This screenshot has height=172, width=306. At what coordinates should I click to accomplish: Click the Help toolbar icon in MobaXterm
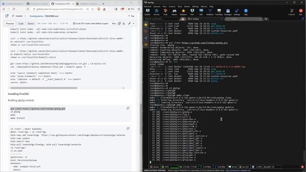246,12
